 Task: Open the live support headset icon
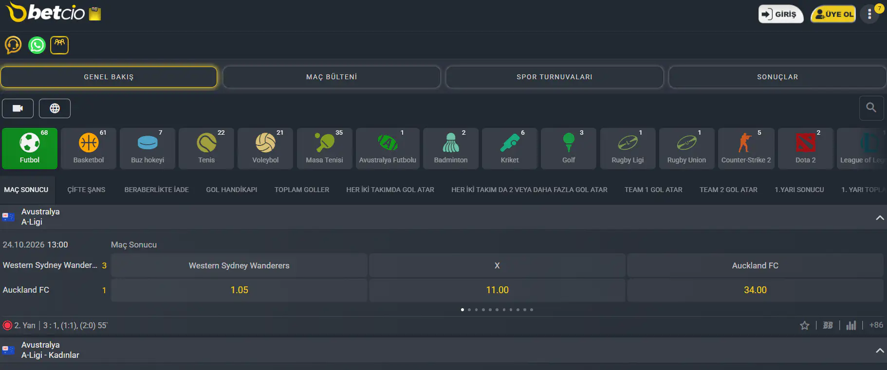pos(13,45)
